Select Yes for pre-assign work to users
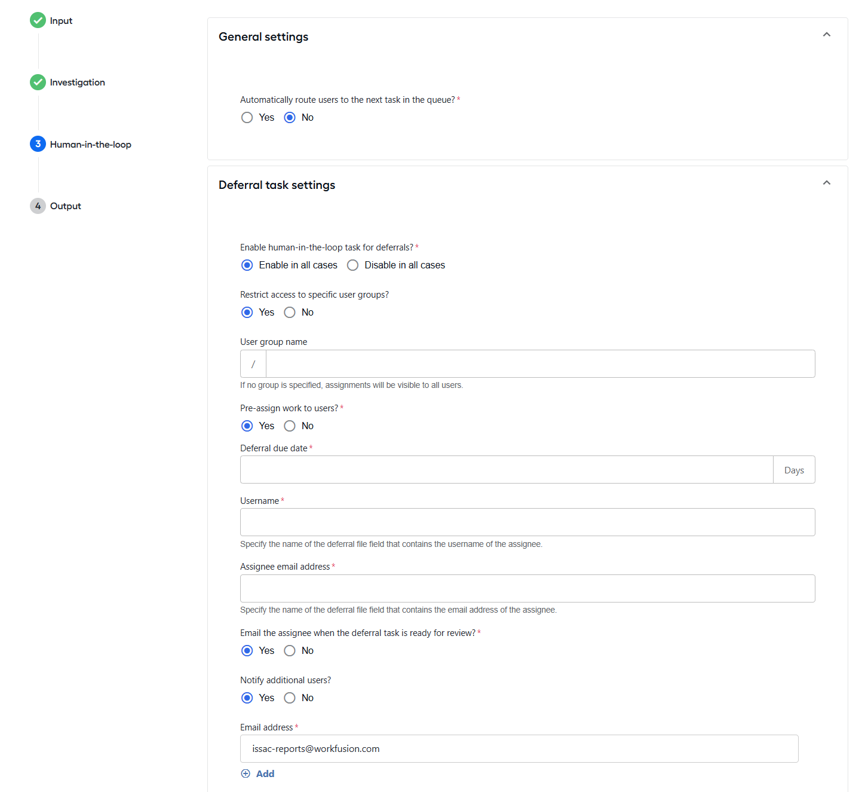 click(x=247, y=426)
